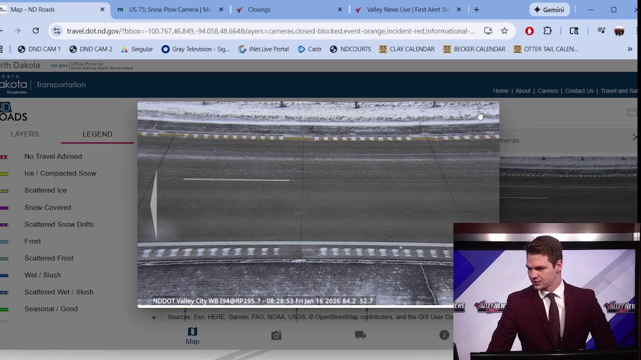Close the Closings tab

[340, 9]
